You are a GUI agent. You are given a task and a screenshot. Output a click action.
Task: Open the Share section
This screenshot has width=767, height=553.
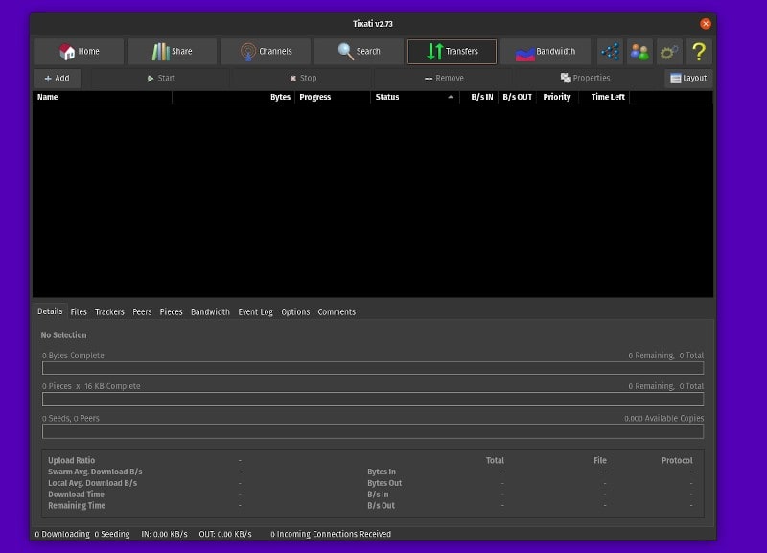pos(172,52)
